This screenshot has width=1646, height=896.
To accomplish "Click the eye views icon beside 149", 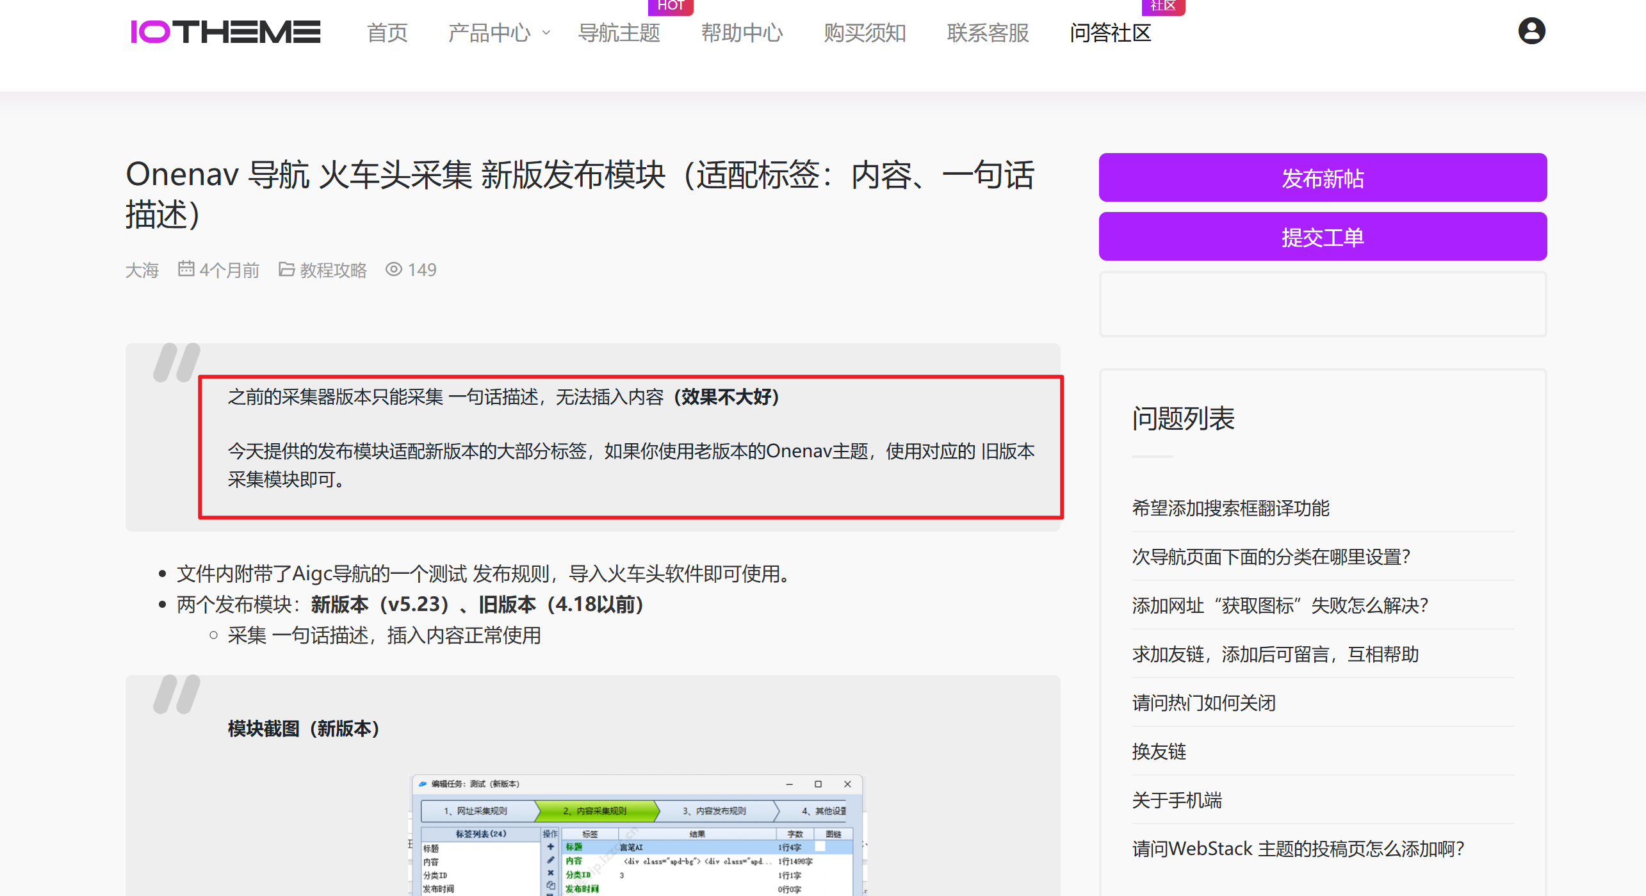I will pos(393,269).
